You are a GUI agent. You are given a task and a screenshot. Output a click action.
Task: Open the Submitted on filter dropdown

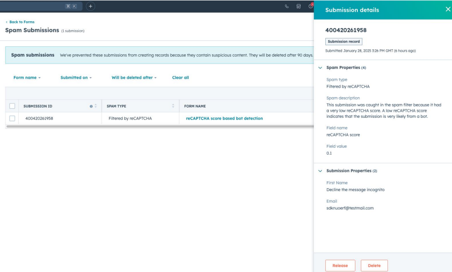click(75, 78)
